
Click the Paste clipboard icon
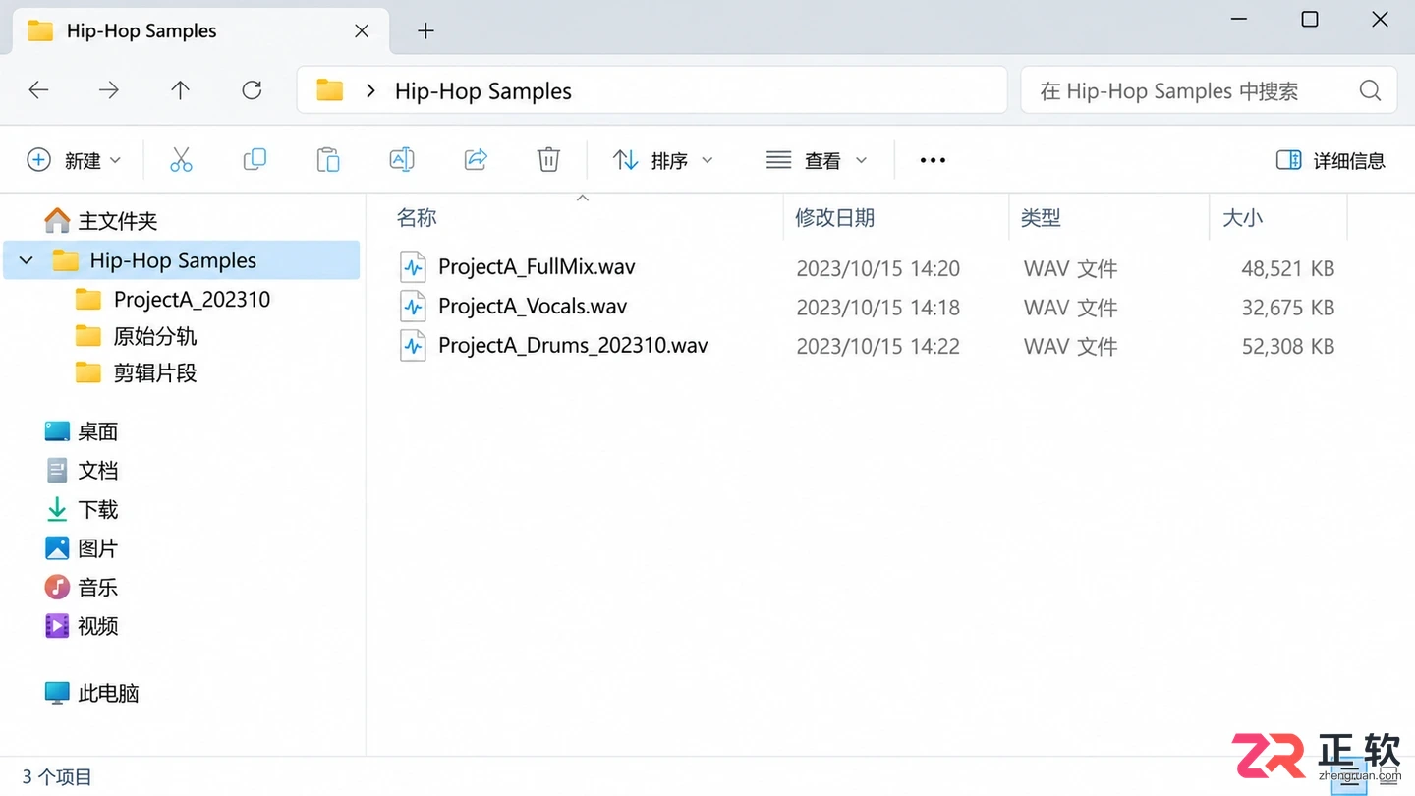328,159
